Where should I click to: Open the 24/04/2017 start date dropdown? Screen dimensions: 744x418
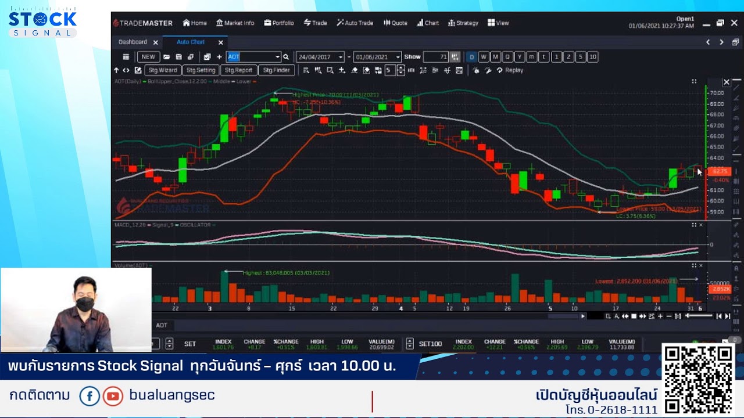[x=341, y=57]
